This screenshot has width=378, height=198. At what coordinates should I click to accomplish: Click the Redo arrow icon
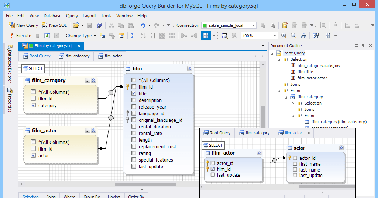(157, 25)
